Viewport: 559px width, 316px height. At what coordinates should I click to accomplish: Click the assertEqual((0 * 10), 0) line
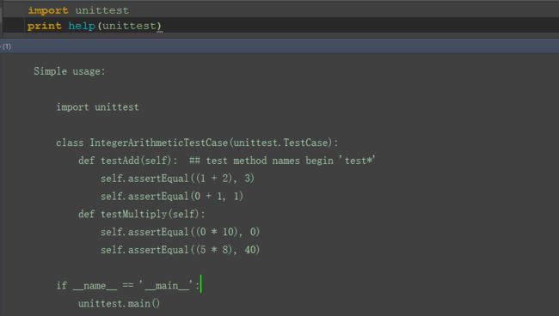(x=180, y=232)
